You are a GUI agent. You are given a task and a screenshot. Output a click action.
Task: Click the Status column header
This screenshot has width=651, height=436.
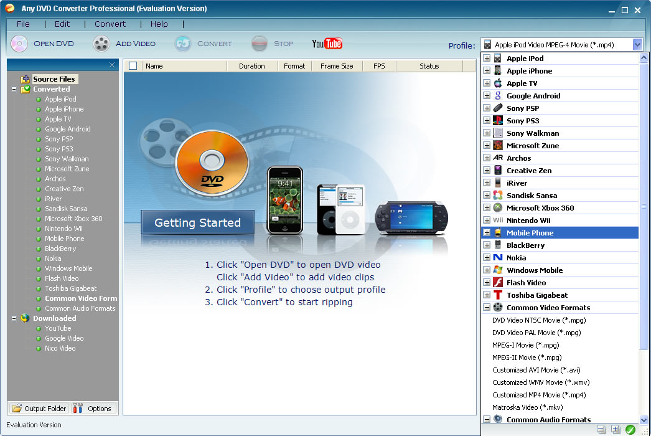click(x=429, y=65)
